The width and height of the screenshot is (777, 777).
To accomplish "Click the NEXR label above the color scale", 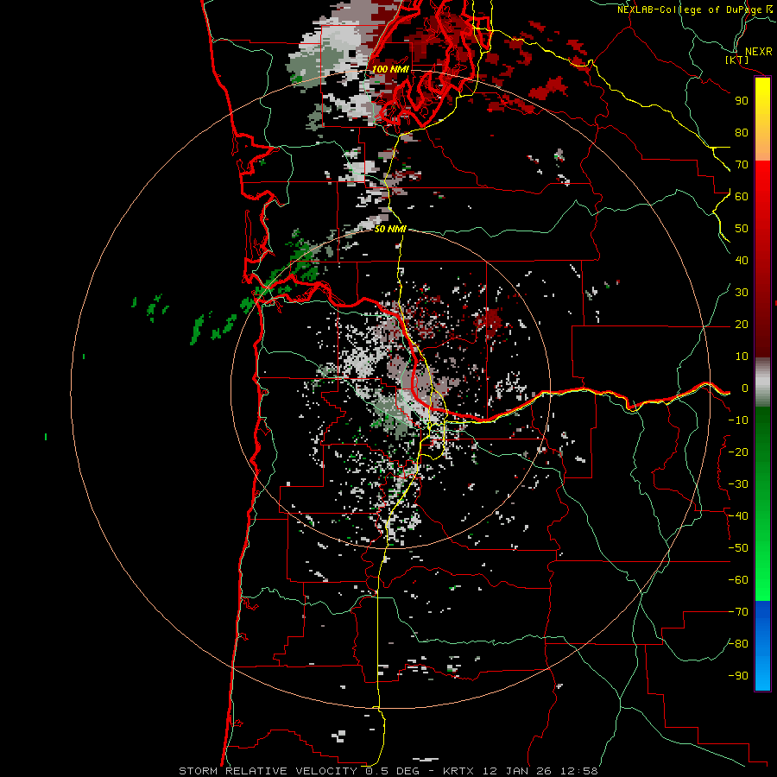I will tap(758, 52).
